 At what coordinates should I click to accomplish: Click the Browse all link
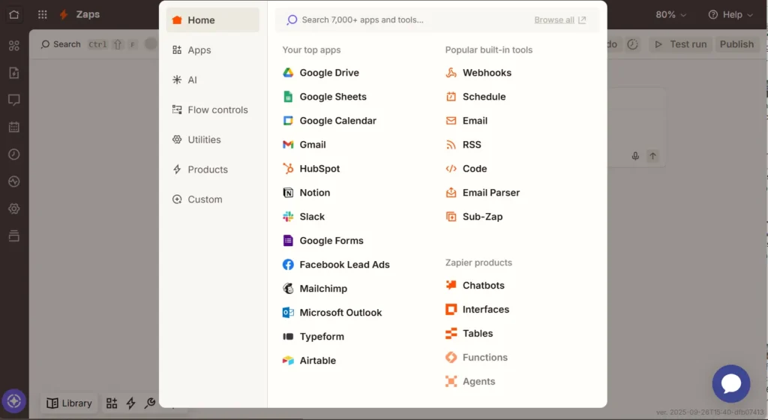(559, 20)
